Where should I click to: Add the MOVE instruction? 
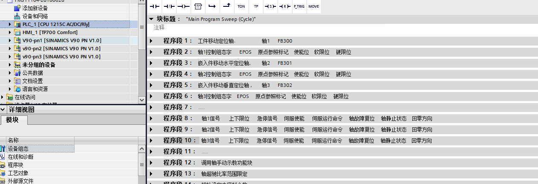coord(314,6)
